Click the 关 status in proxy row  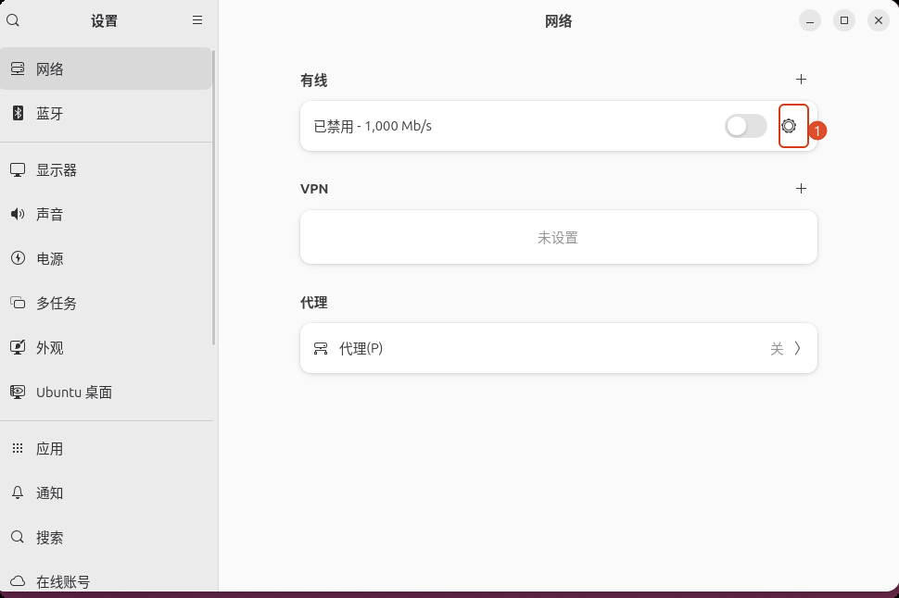(777, 348)
